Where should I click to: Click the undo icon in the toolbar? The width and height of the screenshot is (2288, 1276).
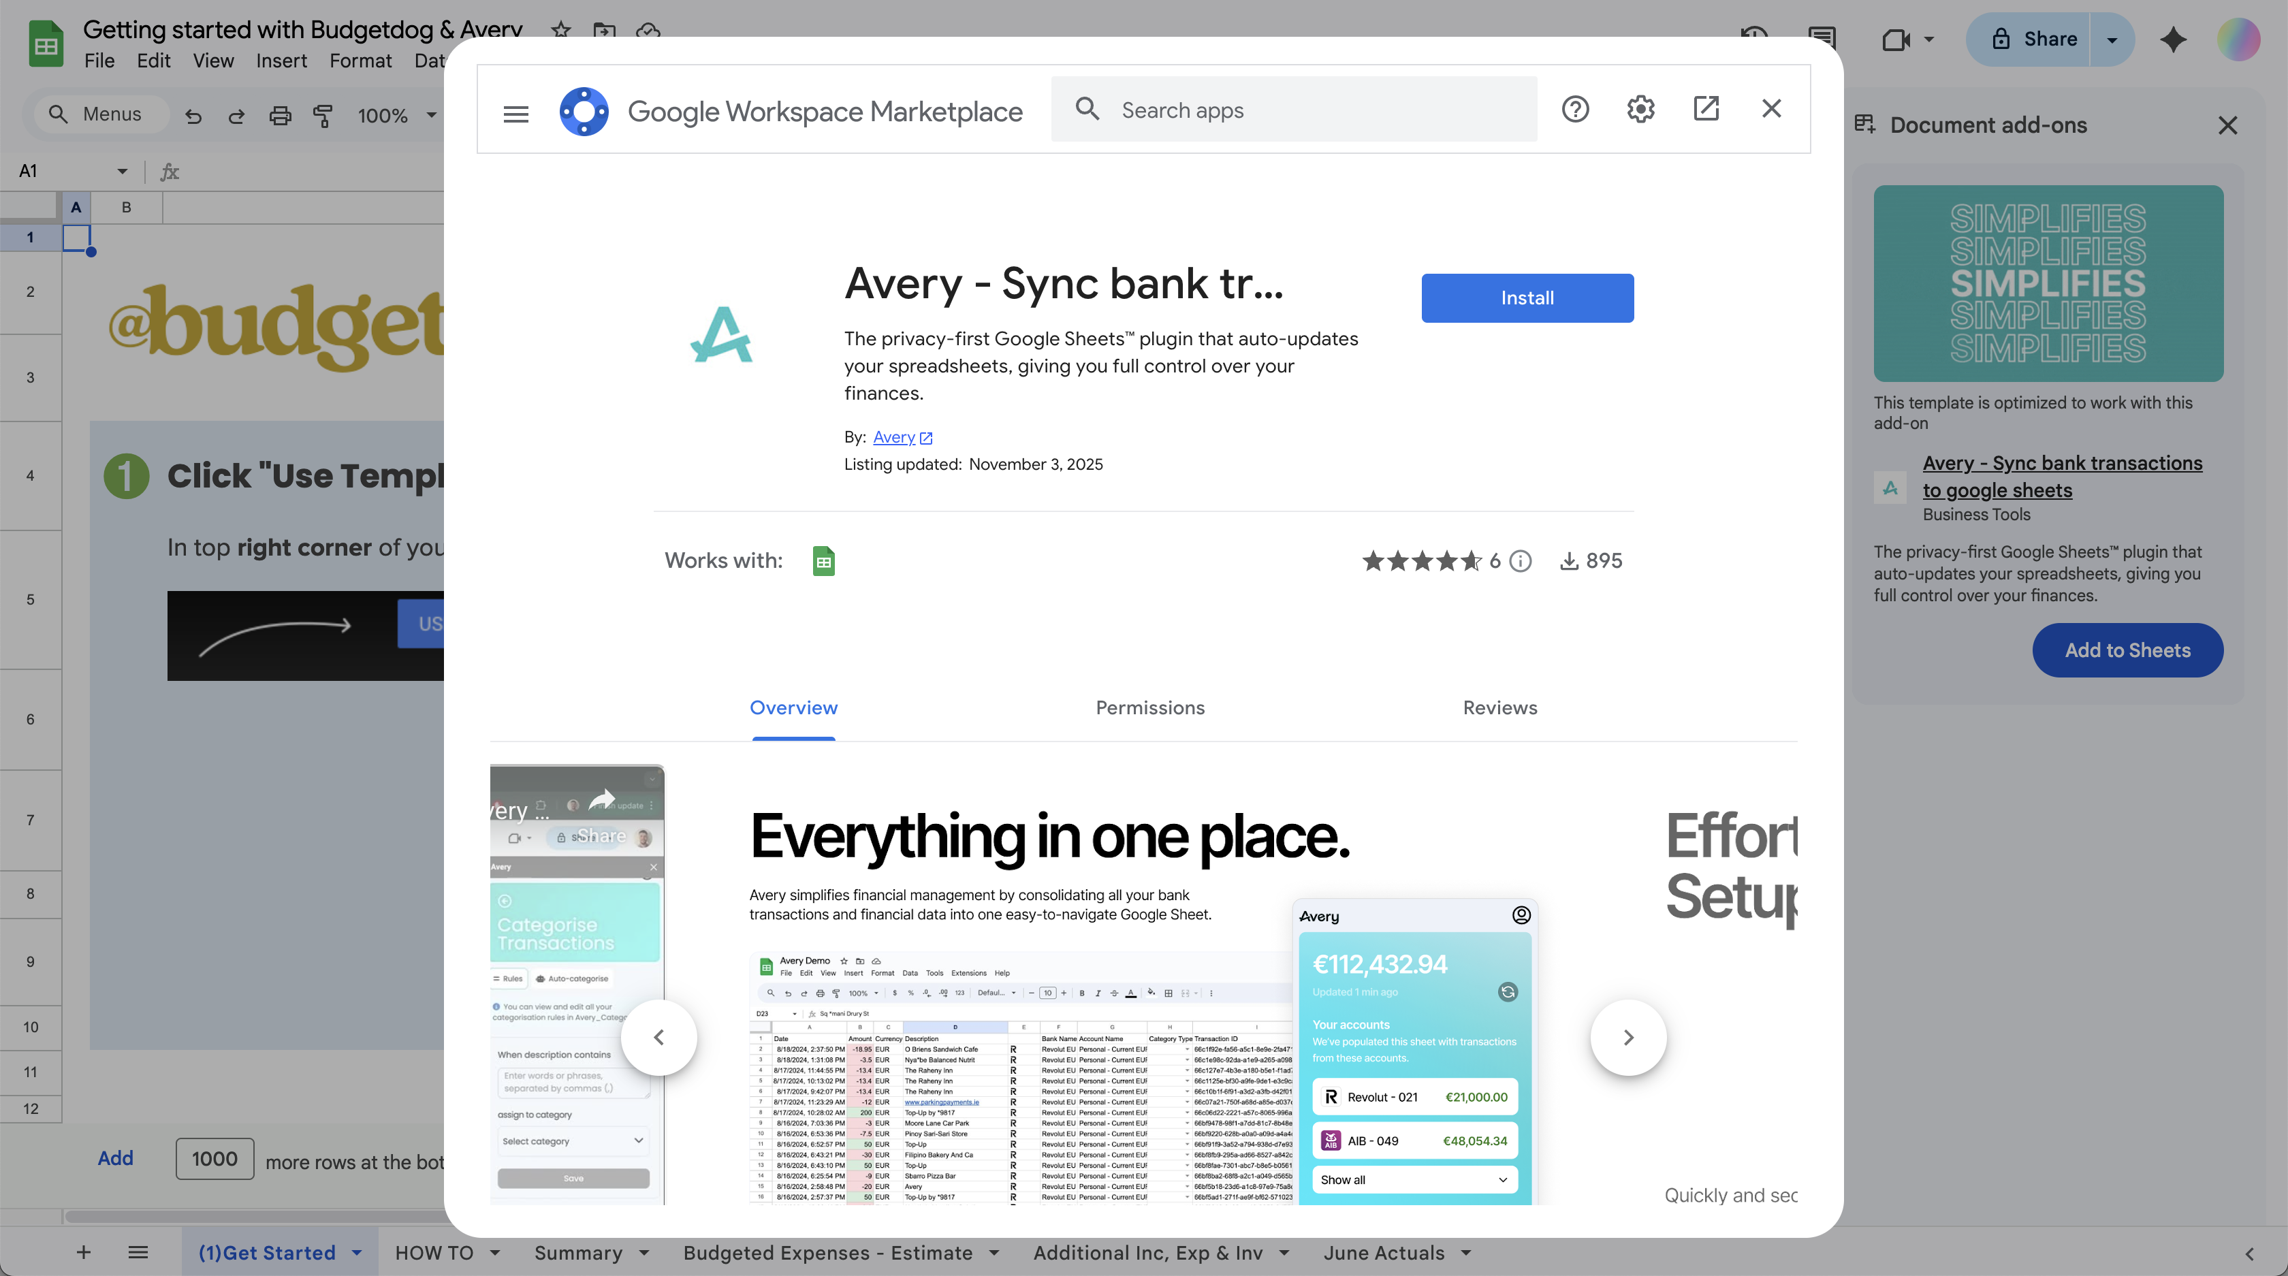(x=193, y=116)
